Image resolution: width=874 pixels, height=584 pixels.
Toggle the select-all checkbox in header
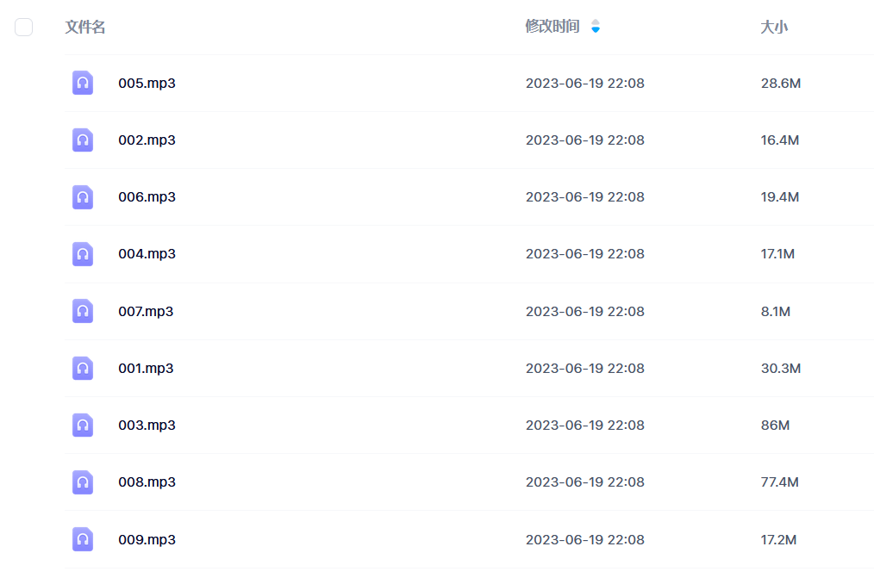tap(23, 27)
